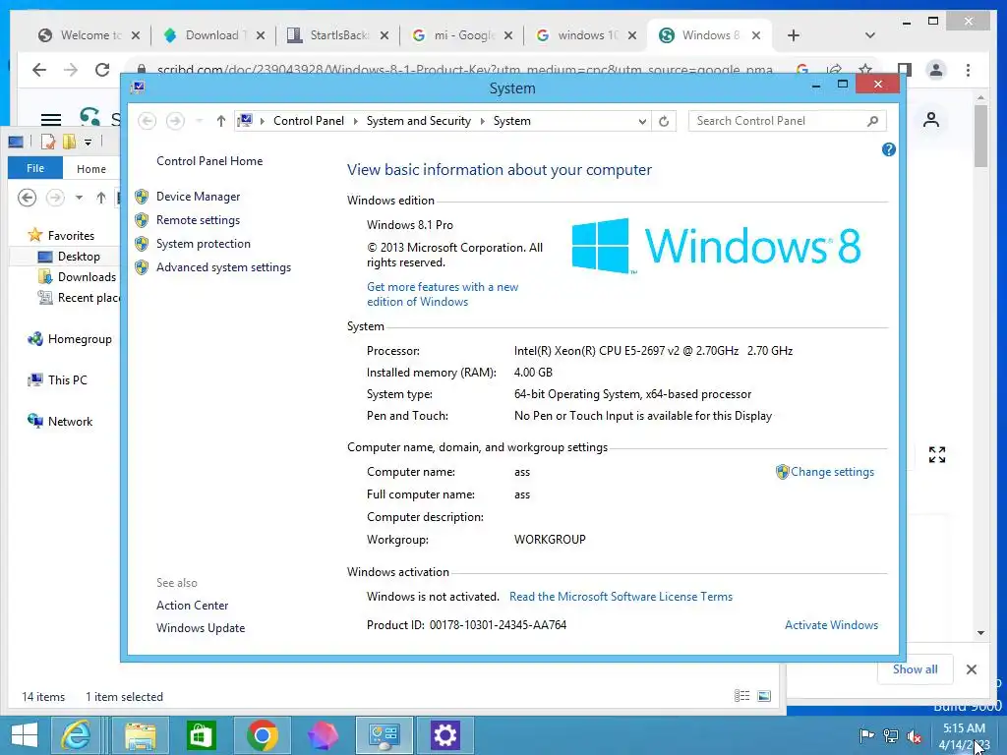This screenshot has width=1007, height=755.
Task: Open Internet Explorer from taskbar
Action: (x=76, y=735)
